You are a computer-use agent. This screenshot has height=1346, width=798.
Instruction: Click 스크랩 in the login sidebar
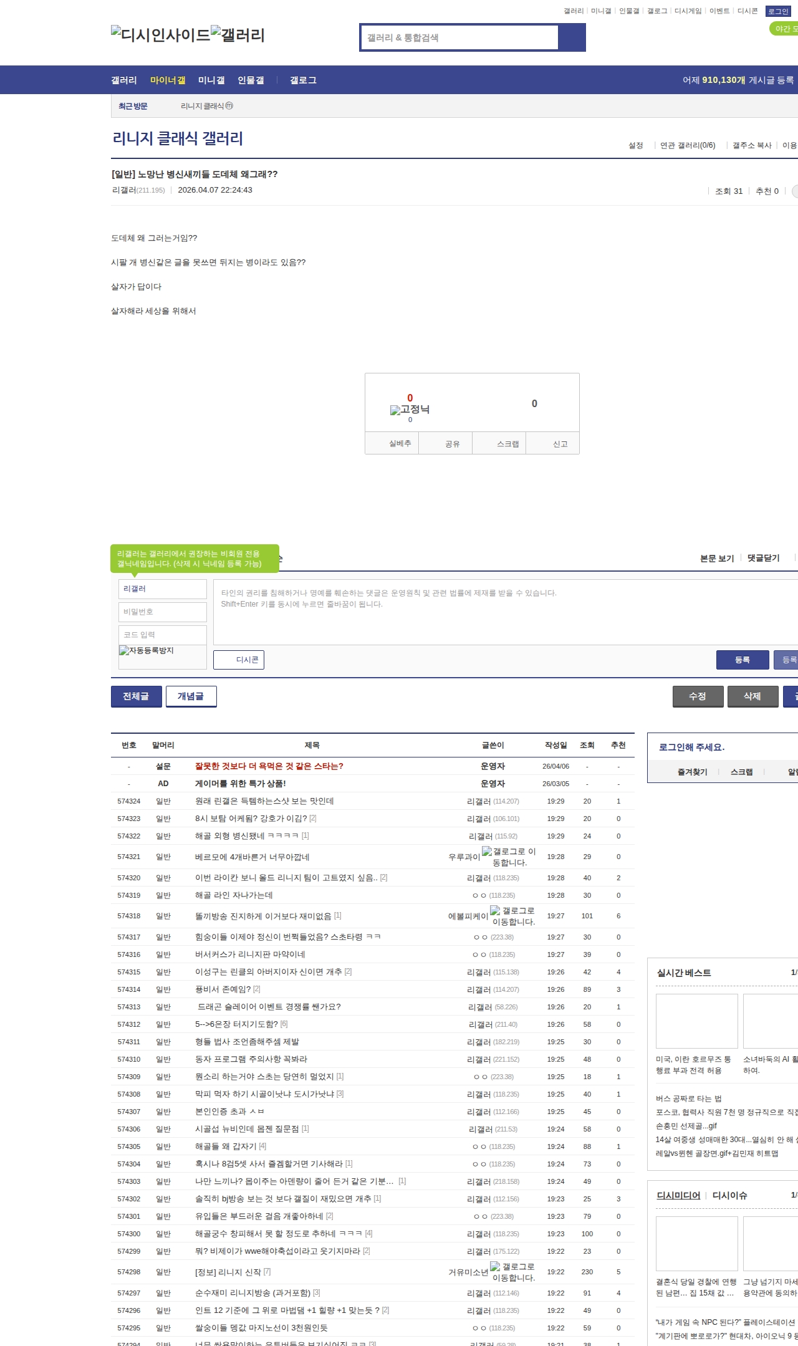742,772
